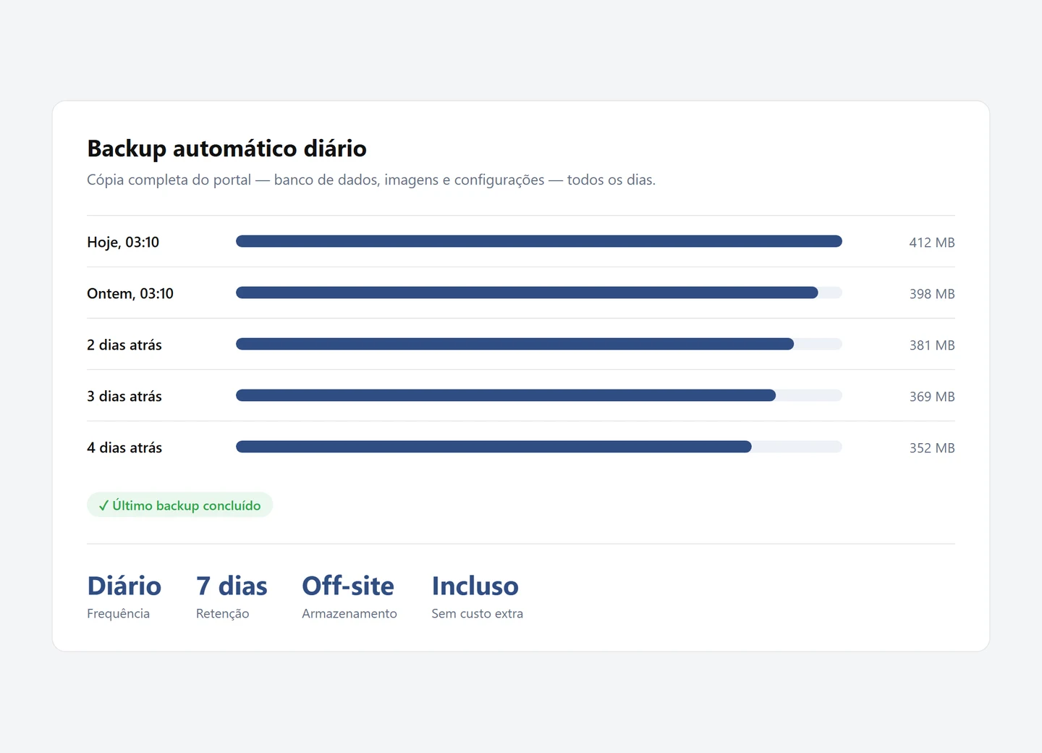Click the 'Frequência' label
Screen dimensions: 1042x753
point(119,613)
